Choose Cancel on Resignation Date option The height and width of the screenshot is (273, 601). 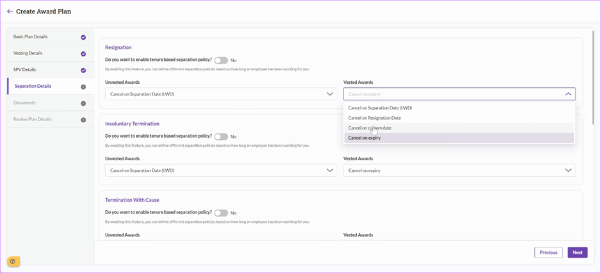pos(459,118)
